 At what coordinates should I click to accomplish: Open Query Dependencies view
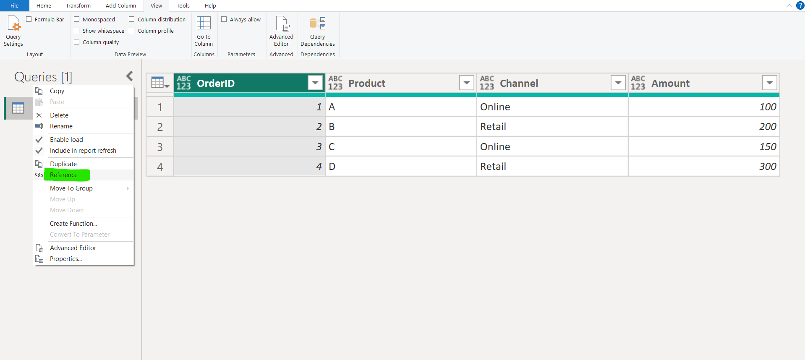(317, 23)
